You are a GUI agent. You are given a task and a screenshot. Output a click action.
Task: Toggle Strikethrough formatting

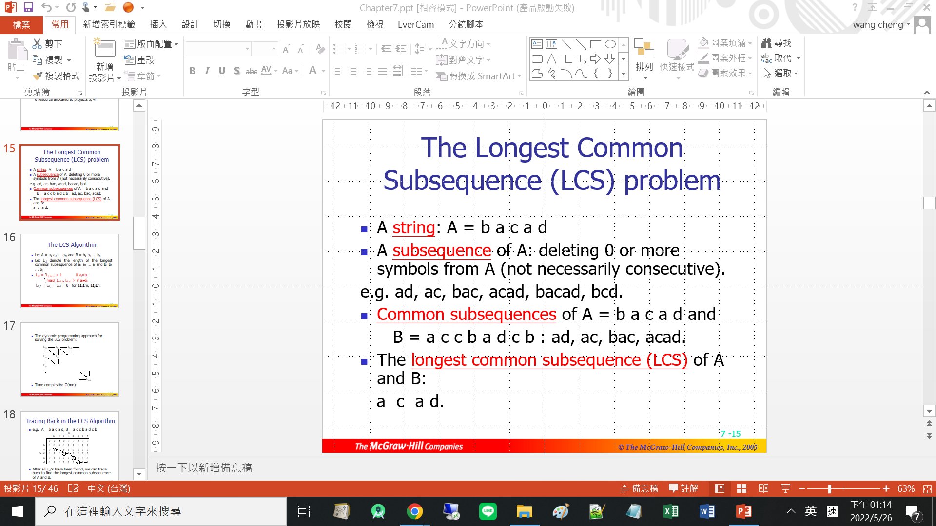(x=252, y=71)
